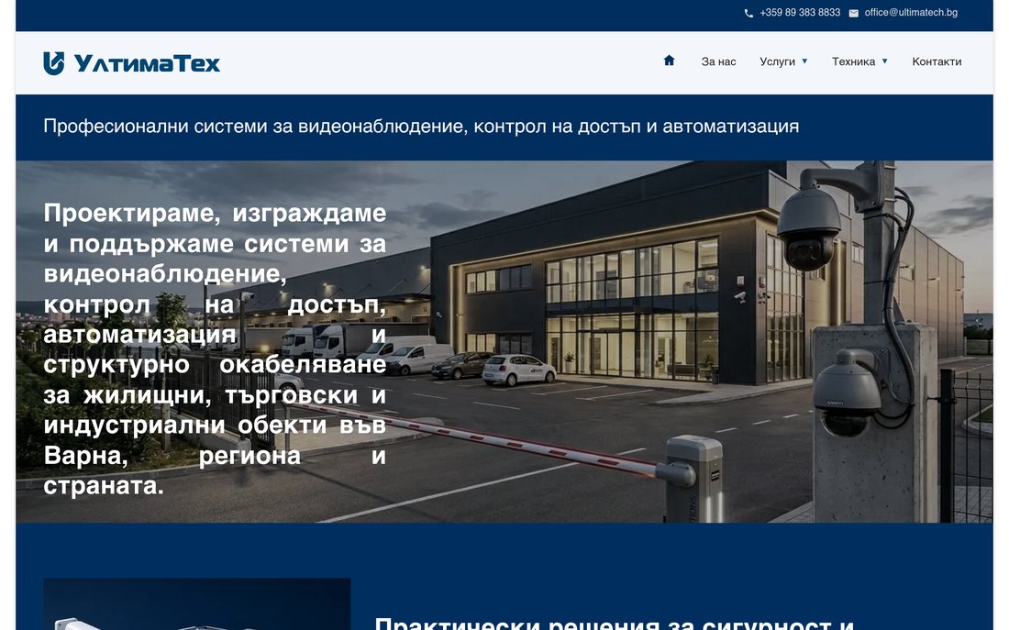Image resolution: width=1009 pixels, height=630 pixels.
Task: Expand the Услуги dropdown arrow
Action: [x=804, y=61]
